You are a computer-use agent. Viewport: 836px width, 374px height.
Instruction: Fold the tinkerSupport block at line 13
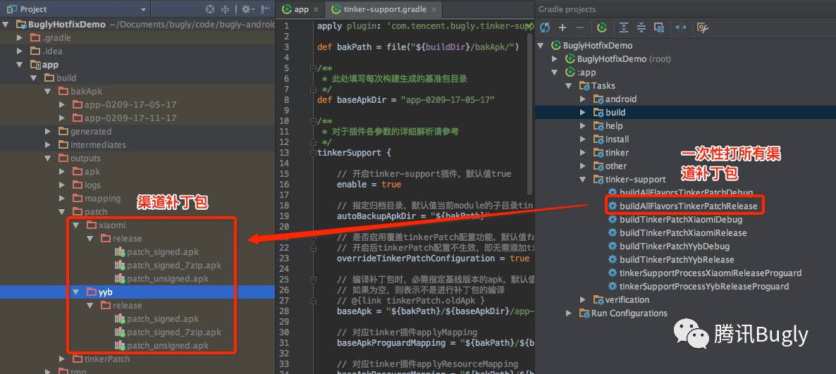coord(313,153)
